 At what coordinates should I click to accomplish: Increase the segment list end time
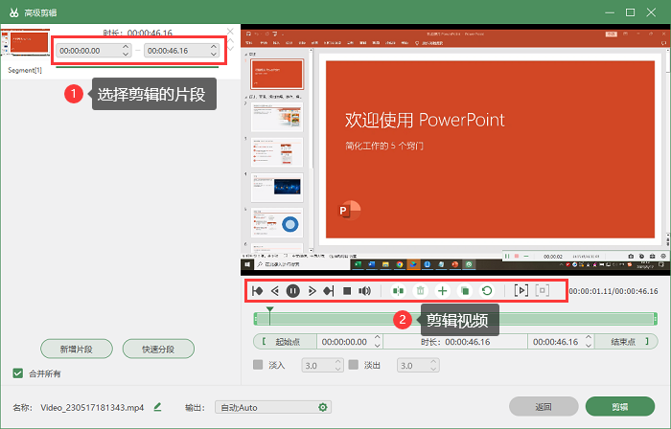[214, 47]
